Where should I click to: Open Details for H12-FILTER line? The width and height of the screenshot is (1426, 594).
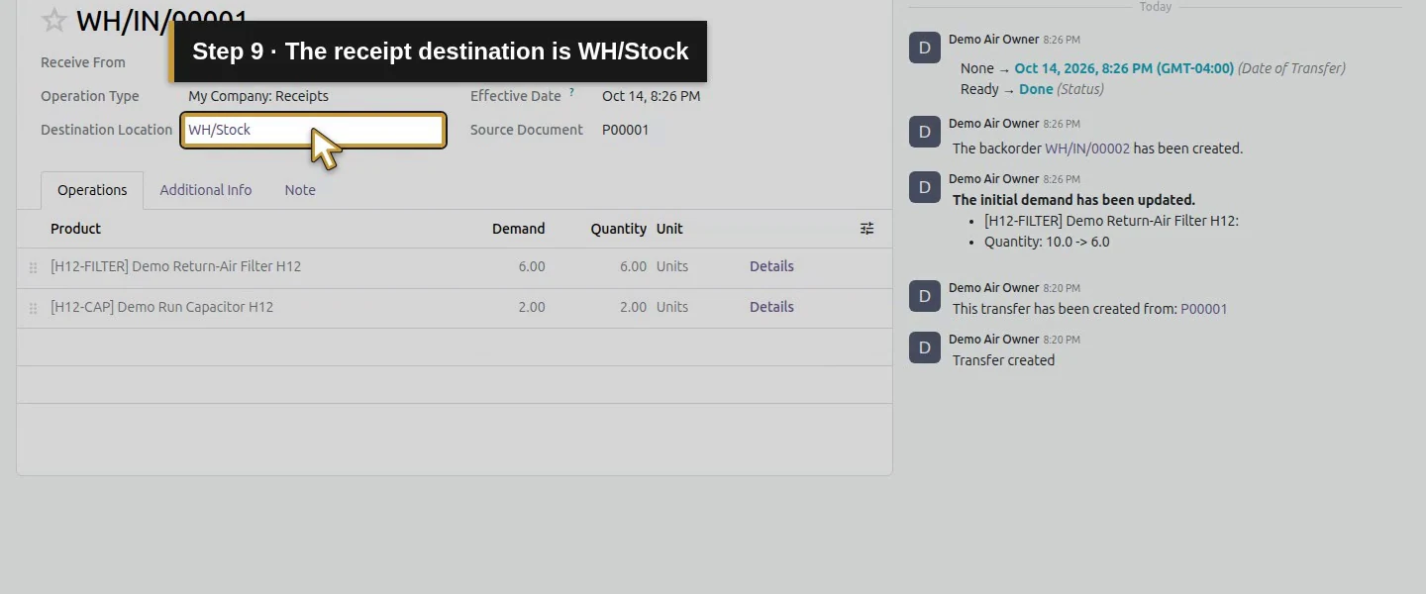click(x=771, y=266)
